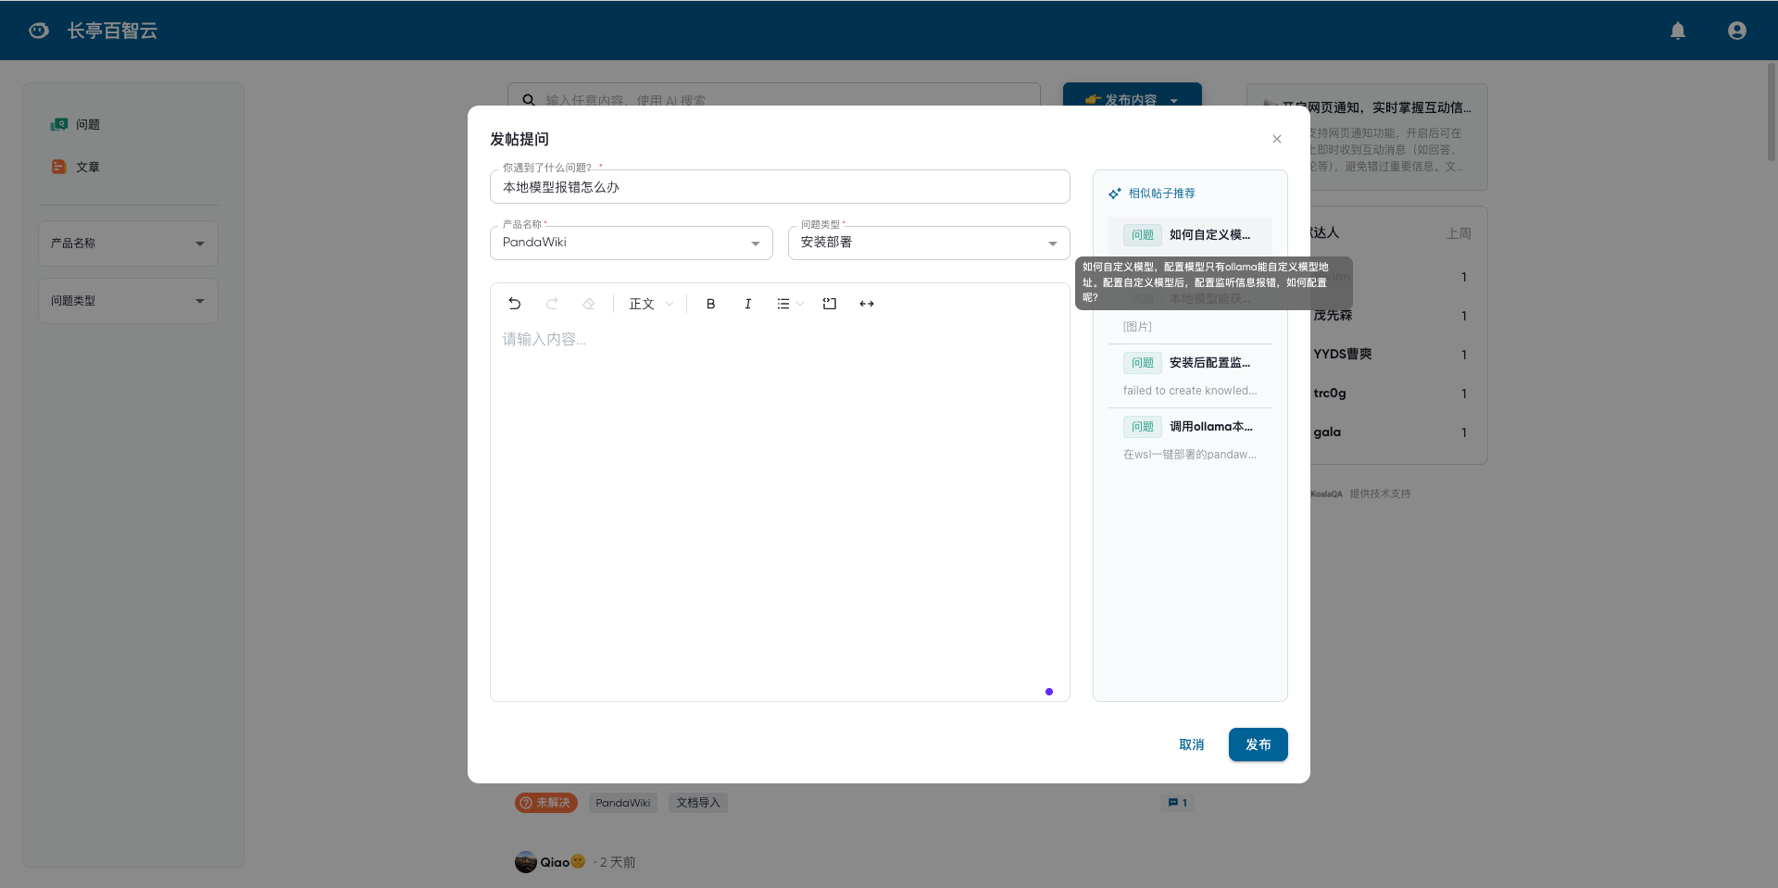The height and width of the screenshot is (888, 1778).
Task: Open the 正文 text style dropdown
Action: (x=651, y=304)
